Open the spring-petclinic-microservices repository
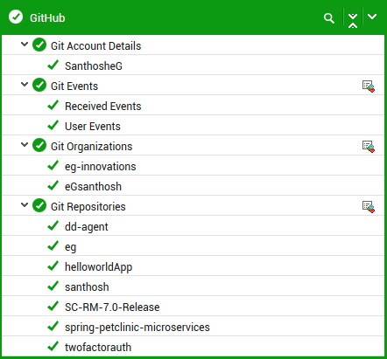 click(137, 328)
